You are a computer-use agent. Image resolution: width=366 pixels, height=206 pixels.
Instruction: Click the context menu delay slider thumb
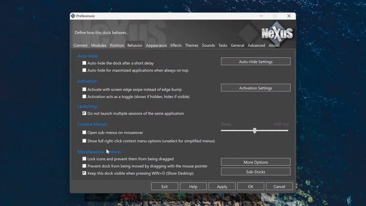point(254,130)
